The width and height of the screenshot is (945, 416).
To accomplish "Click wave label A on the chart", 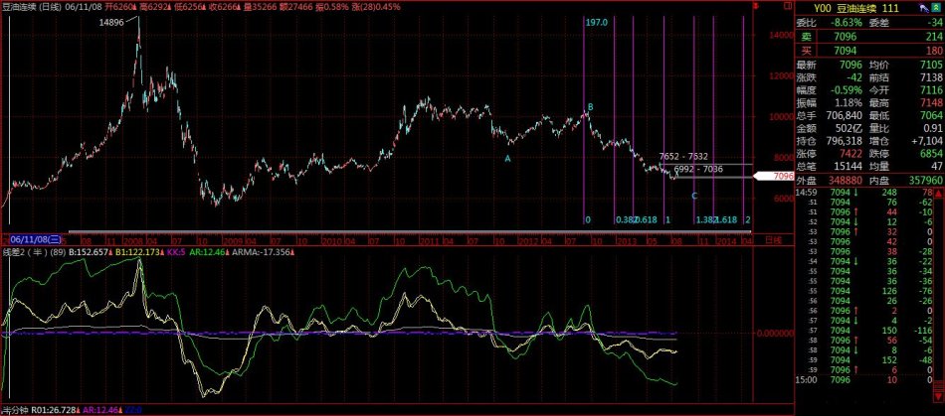I will (x=507, y=158).
